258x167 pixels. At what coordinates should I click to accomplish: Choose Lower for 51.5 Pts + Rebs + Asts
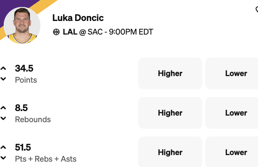[x=236, y=152]
